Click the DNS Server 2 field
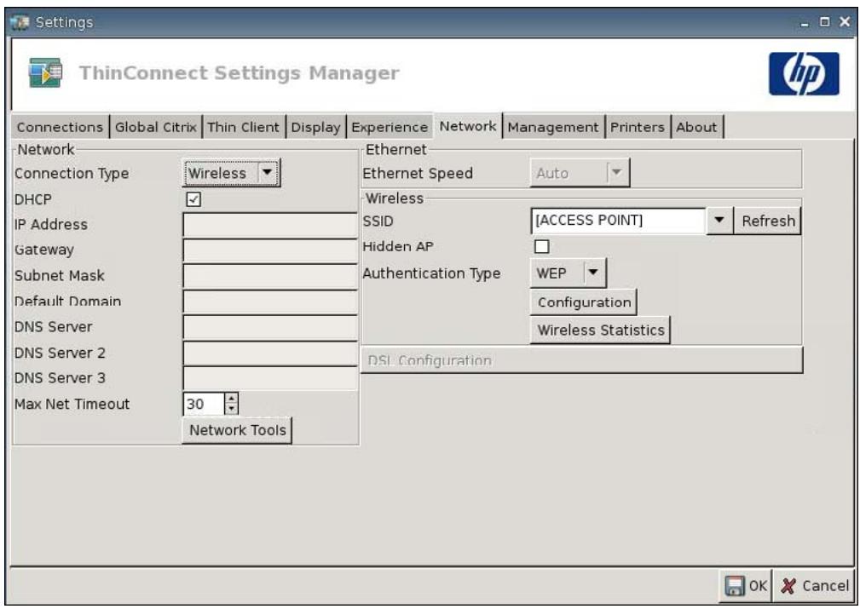Viewport: 860px width, 609px height. pyautogui.click(x=270, y=353)
